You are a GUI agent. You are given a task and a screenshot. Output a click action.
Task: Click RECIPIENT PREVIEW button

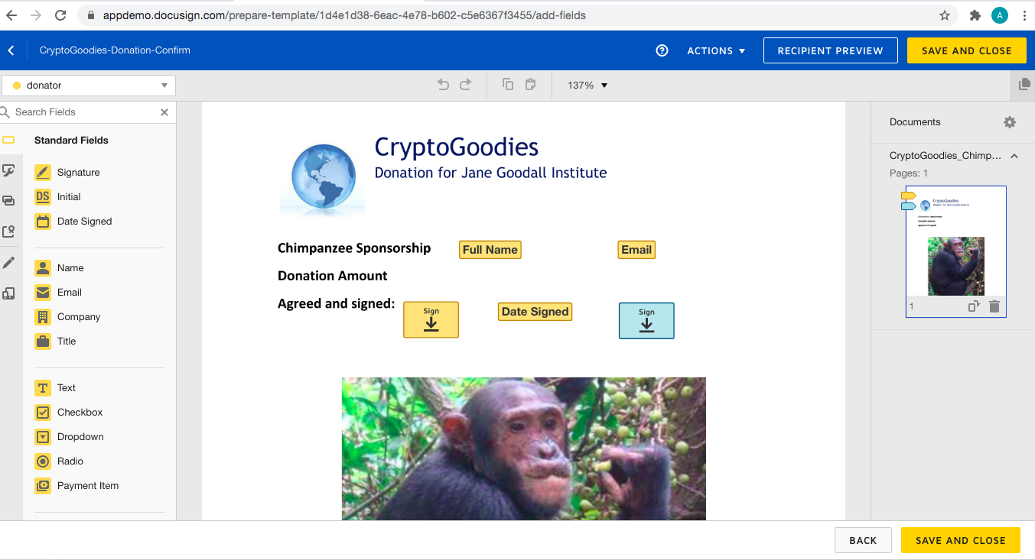click(831, 50)
